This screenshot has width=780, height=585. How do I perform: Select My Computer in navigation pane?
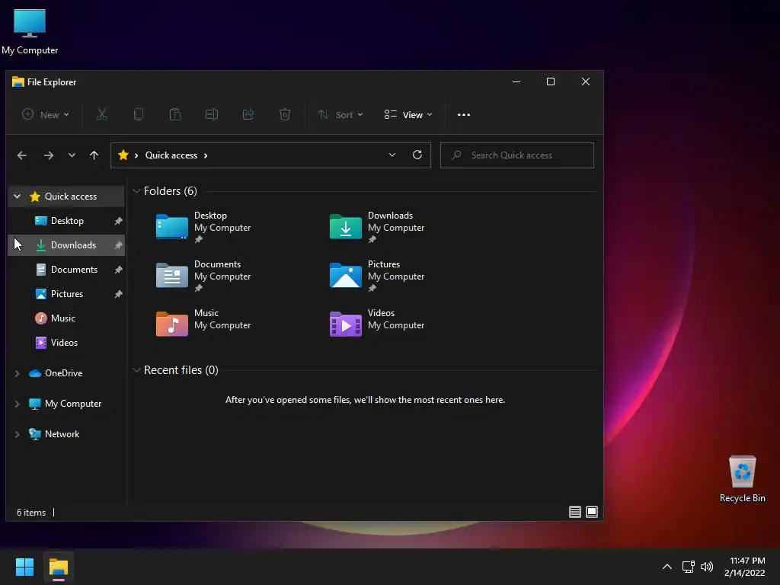click(x=67, y=404)
